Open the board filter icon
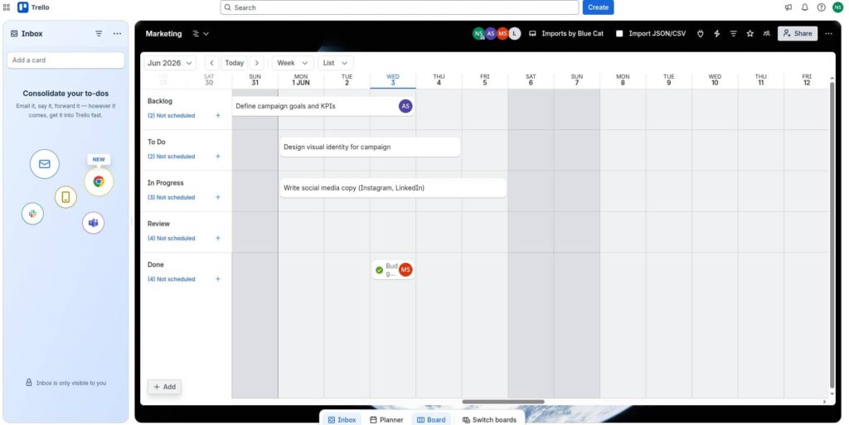This screenshot has height=425, width=849. point(733,33)
